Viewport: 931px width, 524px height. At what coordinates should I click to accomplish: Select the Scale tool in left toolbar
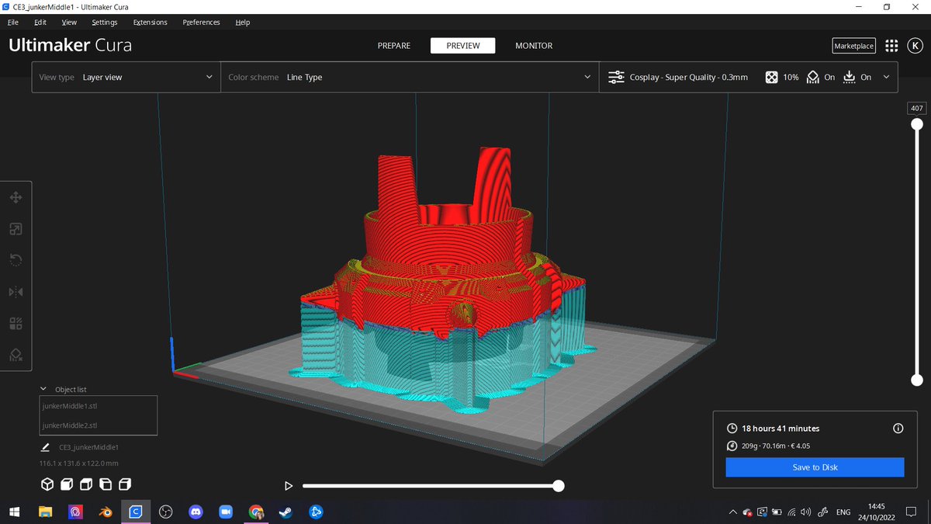[x=16, y=229]
